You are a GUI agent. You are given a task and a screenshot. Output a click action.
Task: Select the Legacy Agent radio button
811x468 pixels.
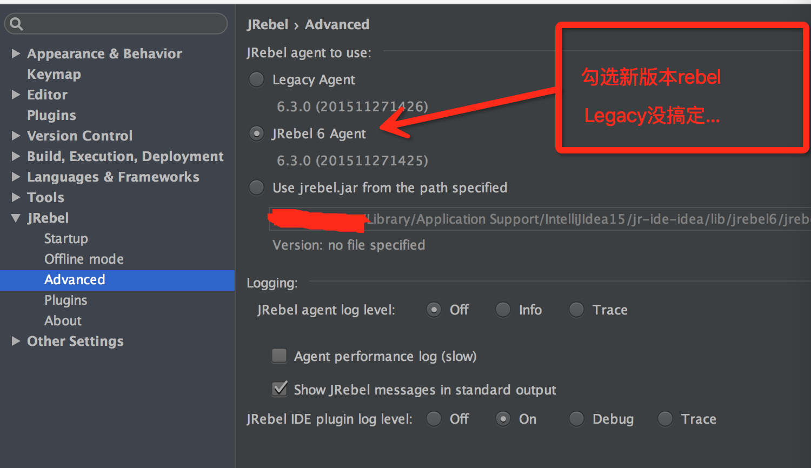click(x=256, y=79)
